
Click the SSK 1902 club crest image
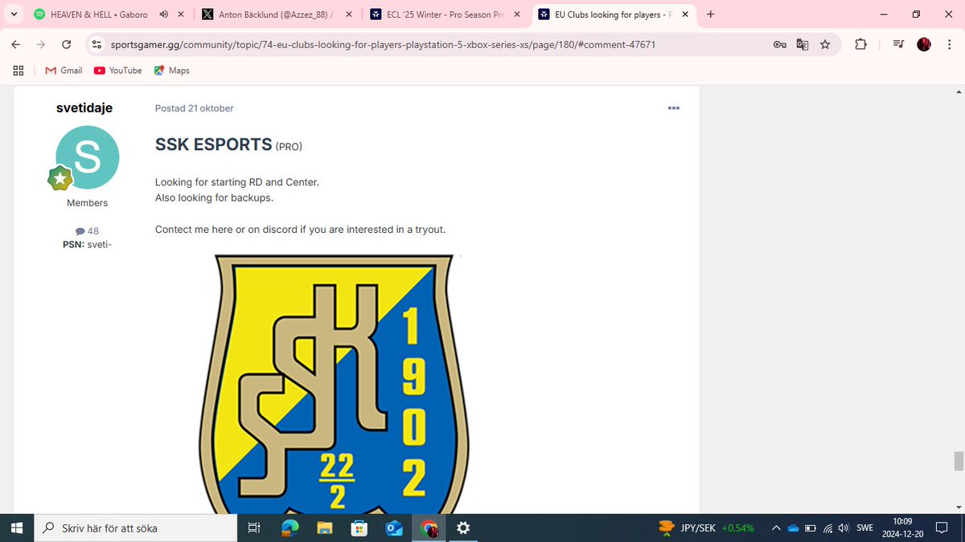tap(335, 384)
